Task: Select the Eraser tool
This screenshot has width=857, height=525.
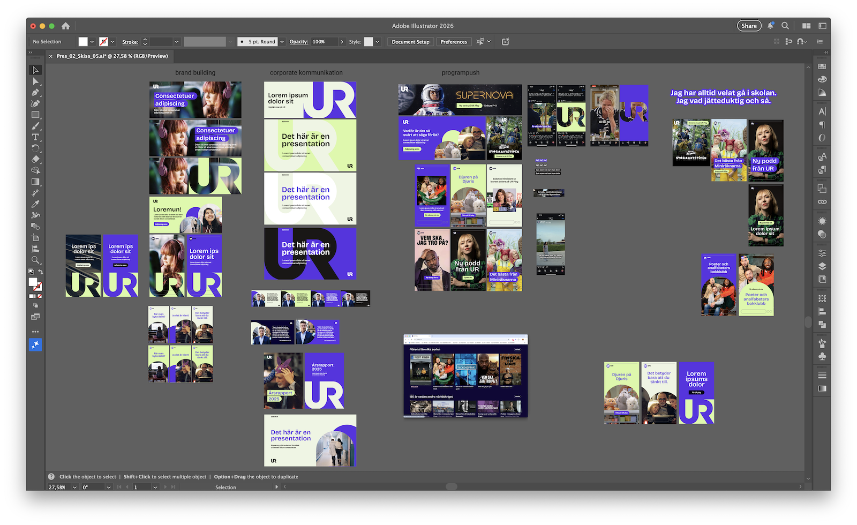Action: click(35, 159)
